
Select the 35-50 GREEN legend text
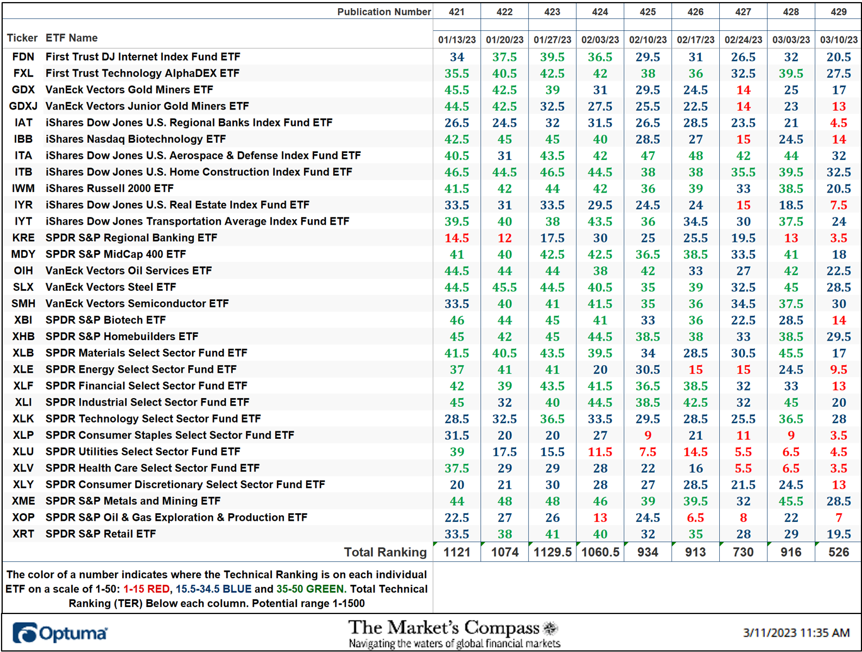(x=311, y=589)
